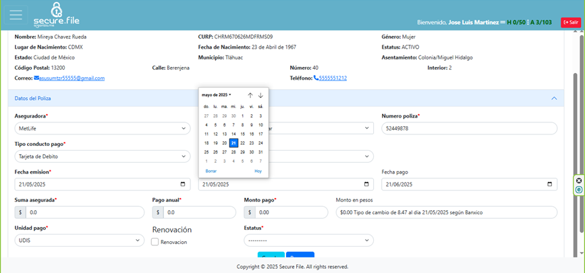Open Fecha emision calendar picker icon
The width and height of the screenshot is (585, 273).
pos(183,184)
